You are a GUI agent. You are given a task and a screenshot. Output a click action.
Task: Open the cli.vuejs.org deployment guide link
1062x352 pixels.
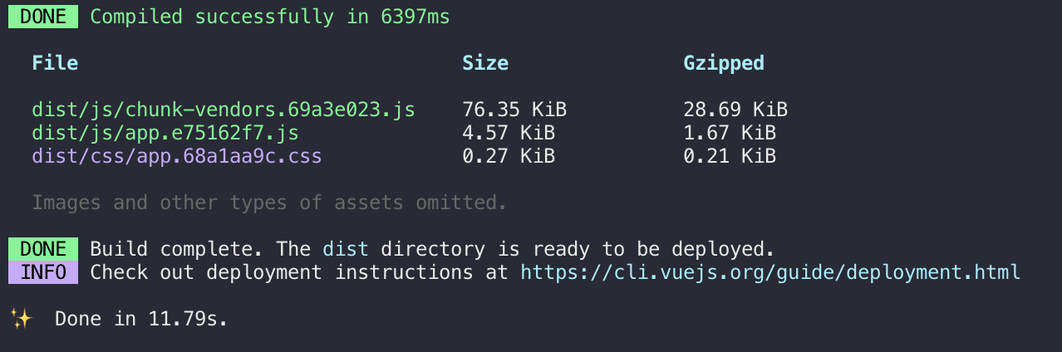(770, 272)
